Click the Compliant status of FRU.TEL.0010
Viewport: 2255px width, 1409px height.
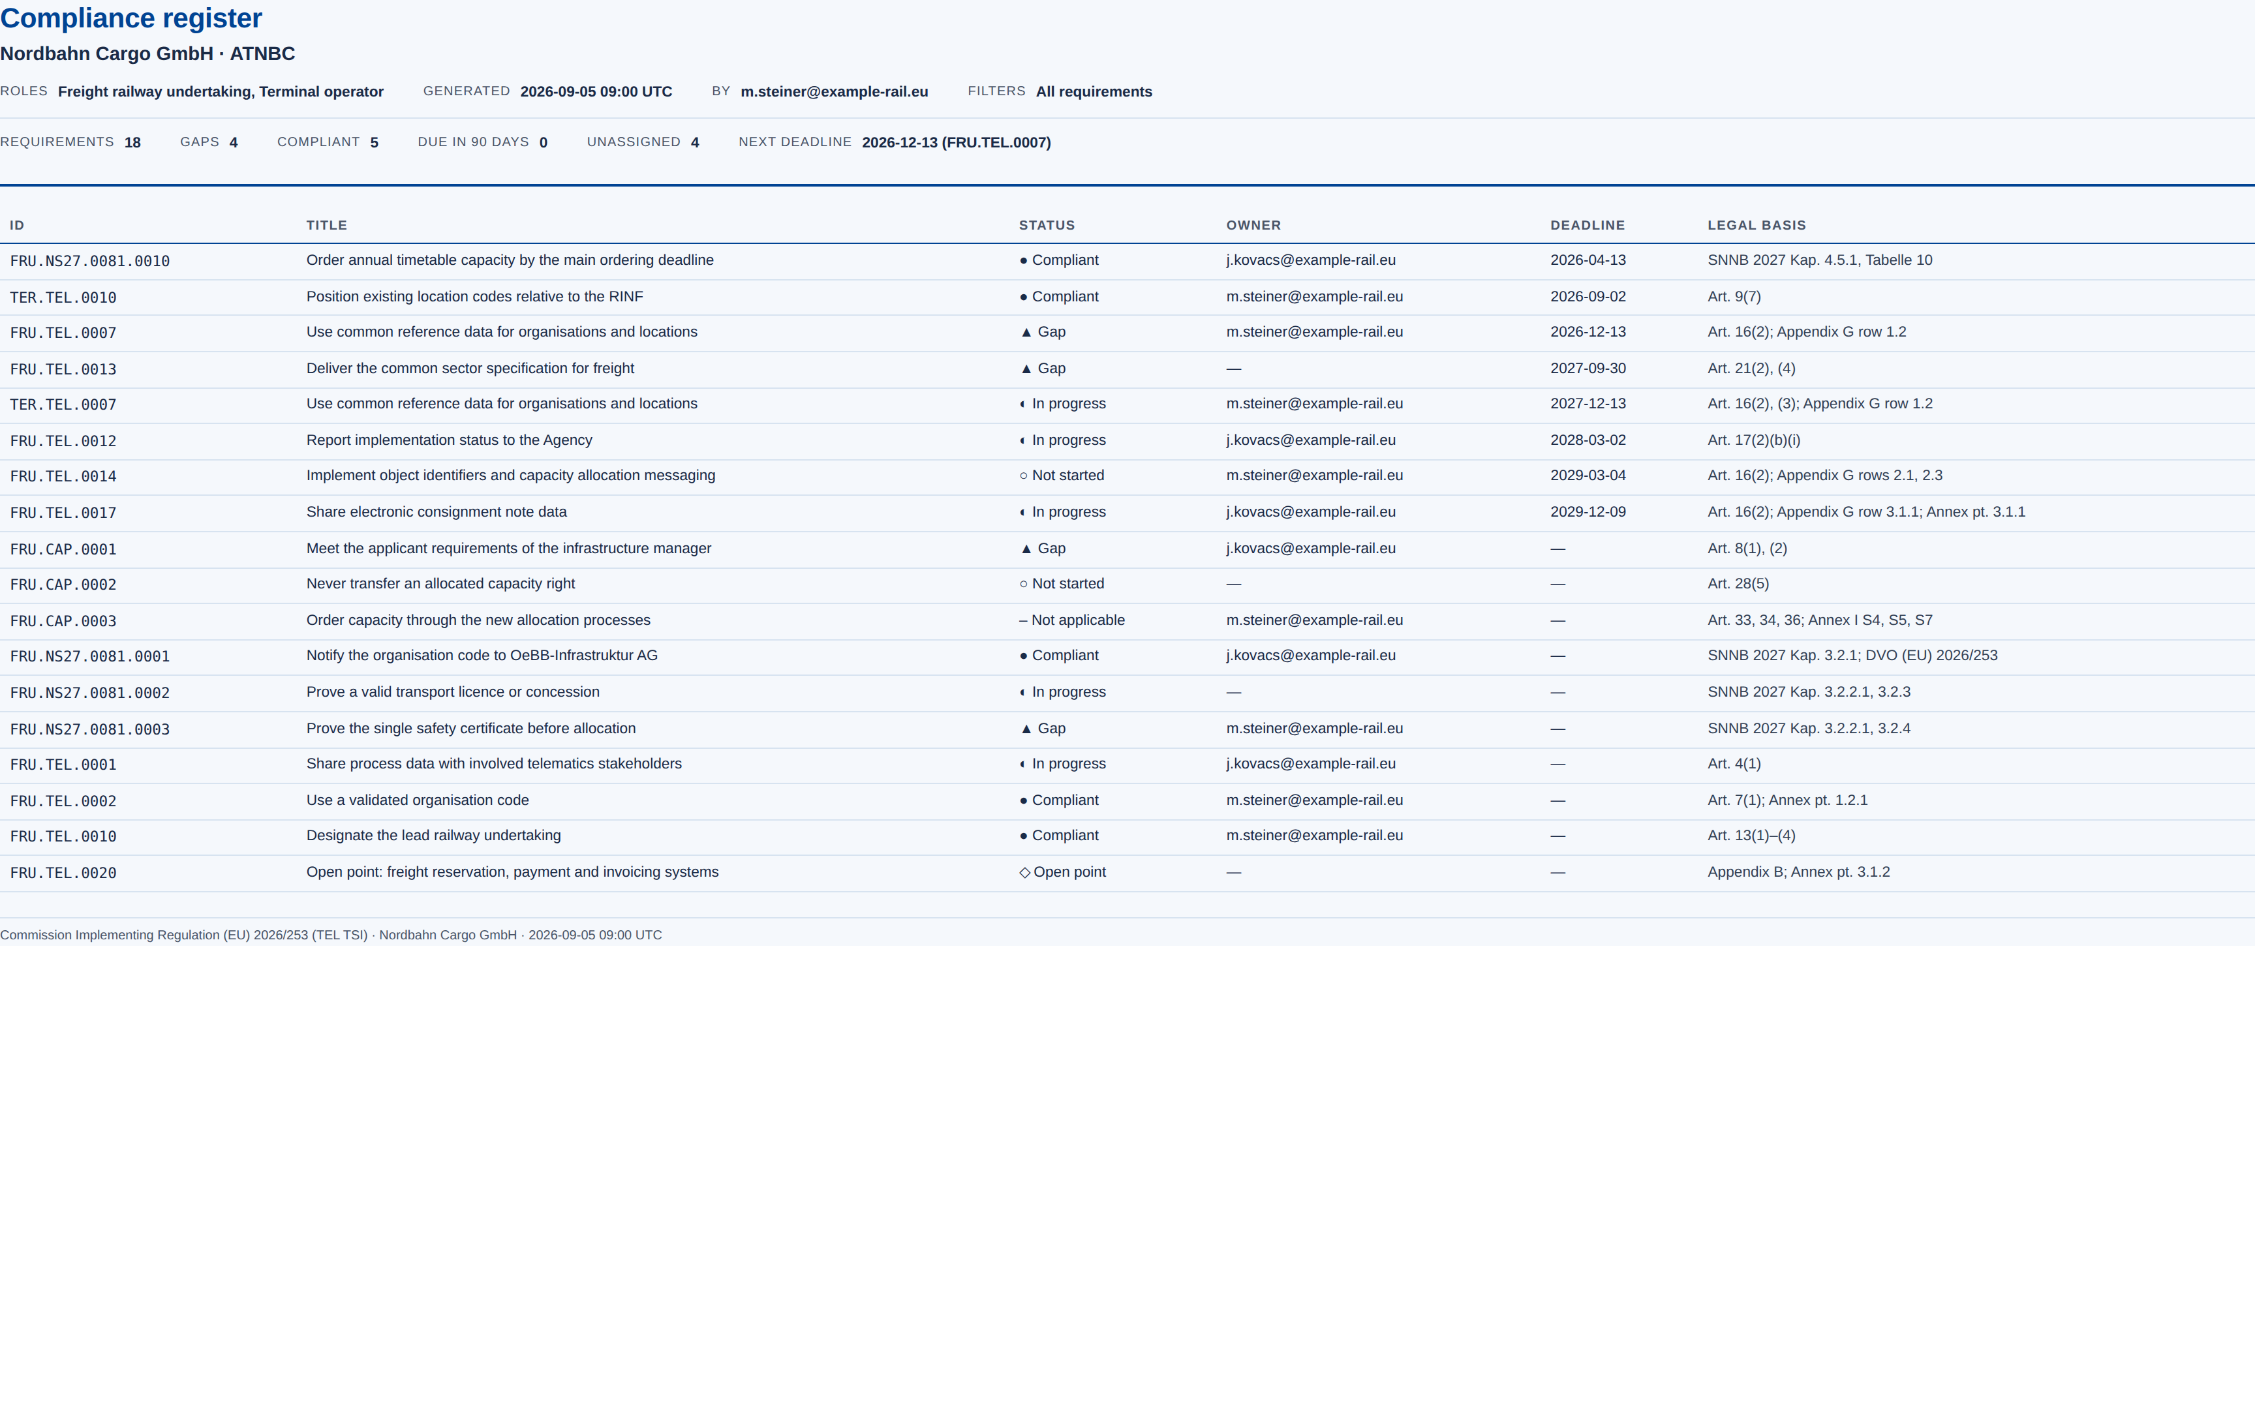pos(1058,835)
